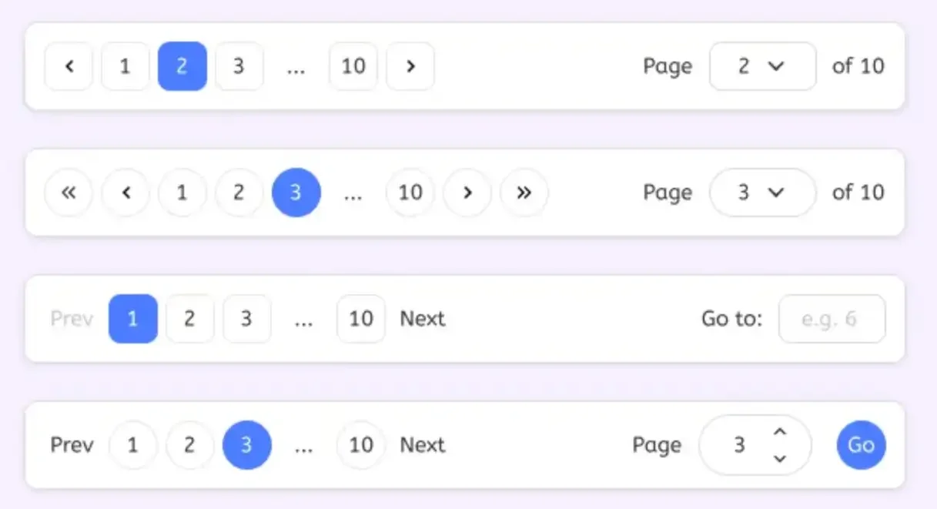Click single-left arrow in round pagination

tap(125, 193)
